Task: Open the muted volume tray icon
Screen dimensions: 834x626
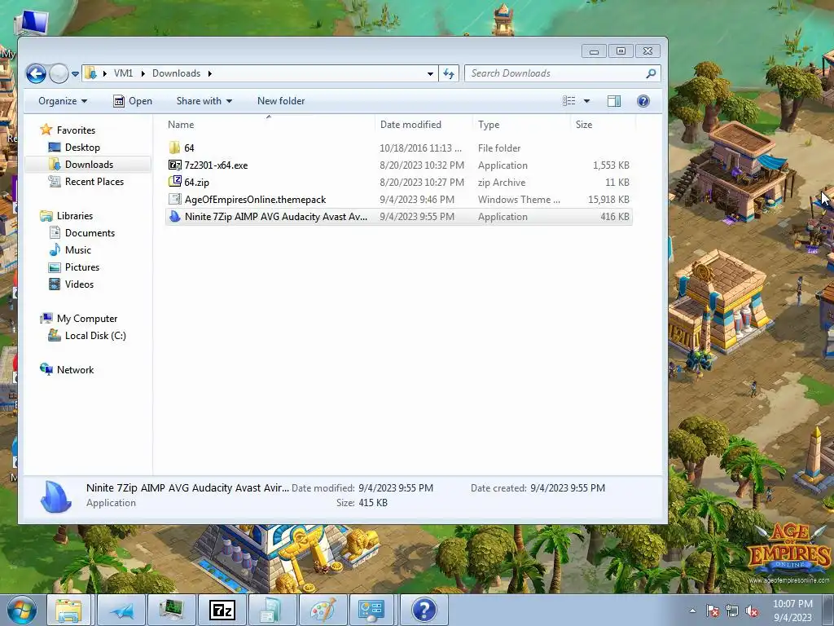Action: pyautogui.click(x=752, y=611)
